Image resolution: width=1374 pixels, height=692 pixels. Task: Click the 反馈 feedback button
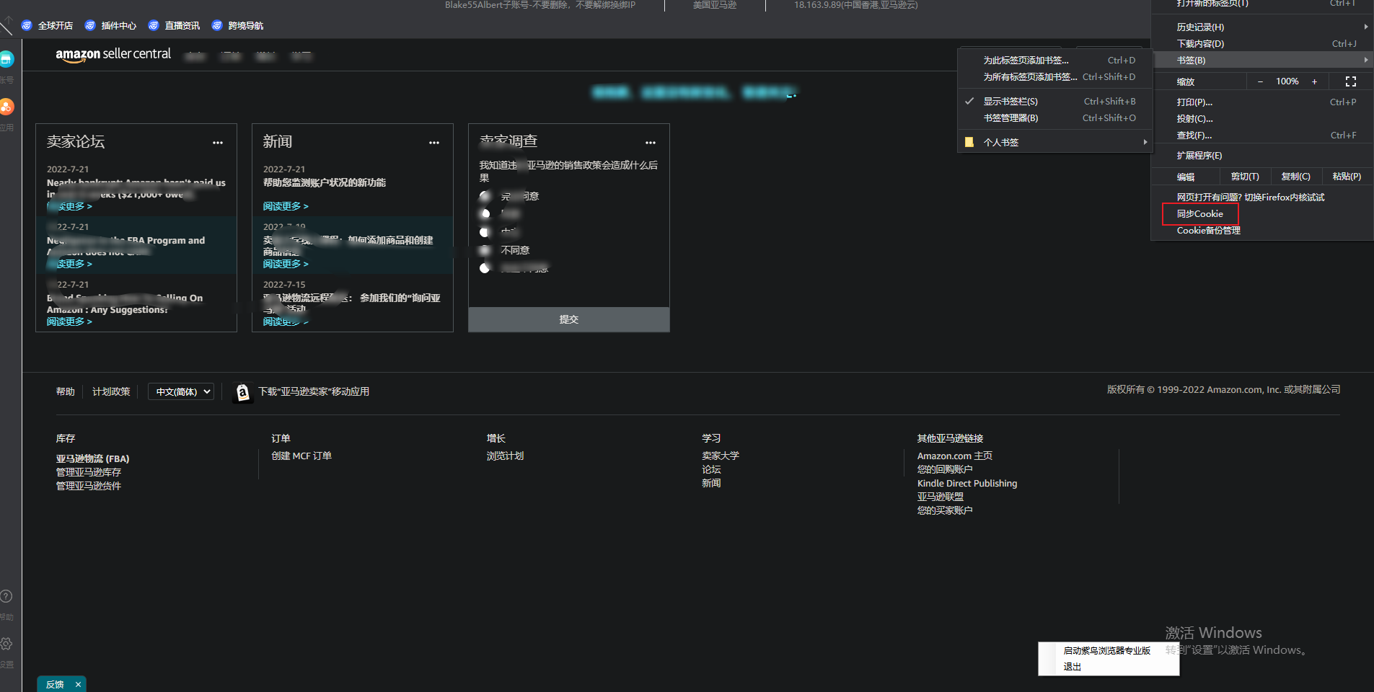click(x=55, y=684)
